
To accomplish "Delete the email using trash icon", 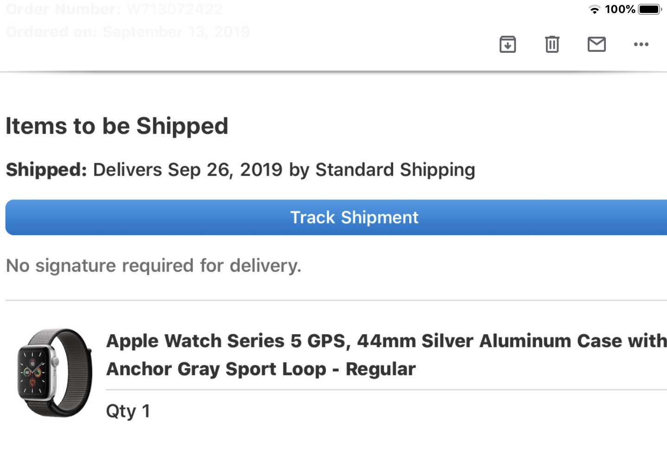I will click(552, 45).
